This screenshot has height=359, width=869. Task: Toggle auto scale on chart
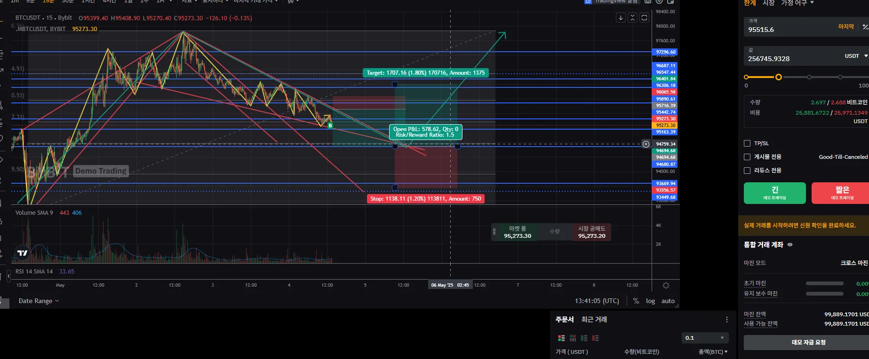pos(668,301)
